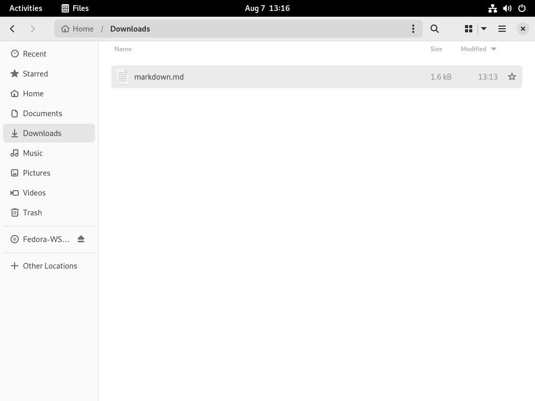Viewport: 535px width, 401px height.
Task: Expand the view options dropdown arrow
Action: click(484, 29)
